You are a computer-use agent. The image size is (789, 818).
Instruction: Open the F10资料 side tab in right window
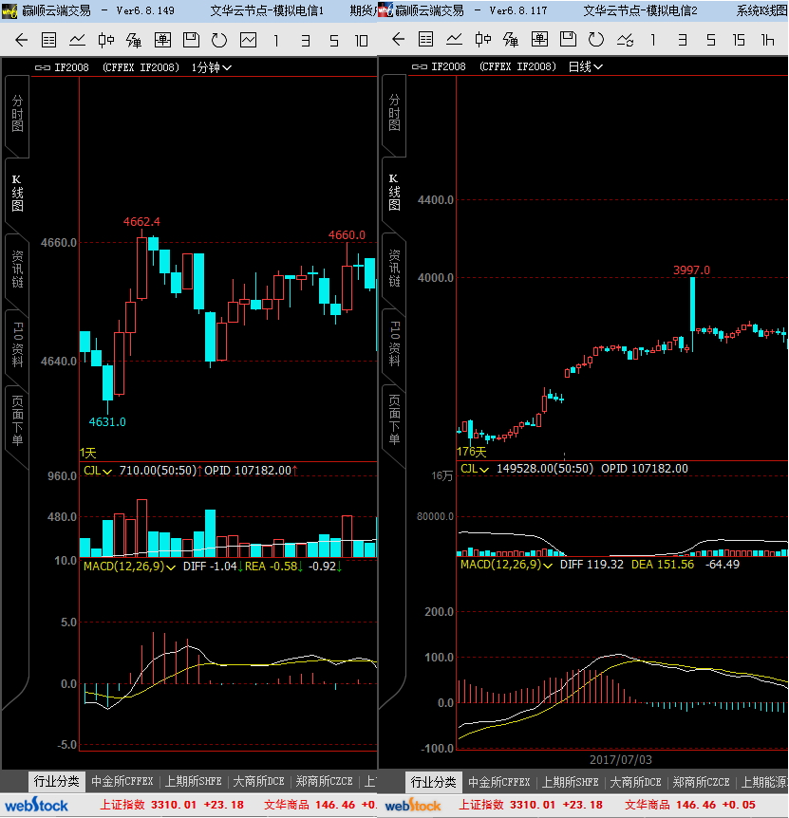394,343
